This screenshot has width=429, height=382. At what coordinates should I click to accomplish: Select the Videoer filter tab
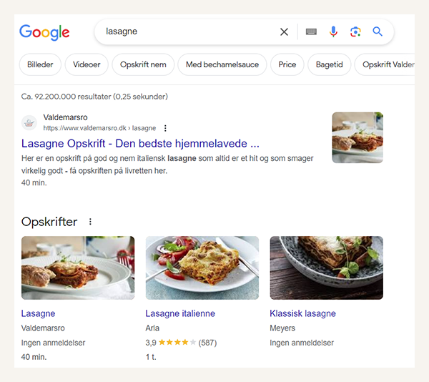(x=87, y=64)
